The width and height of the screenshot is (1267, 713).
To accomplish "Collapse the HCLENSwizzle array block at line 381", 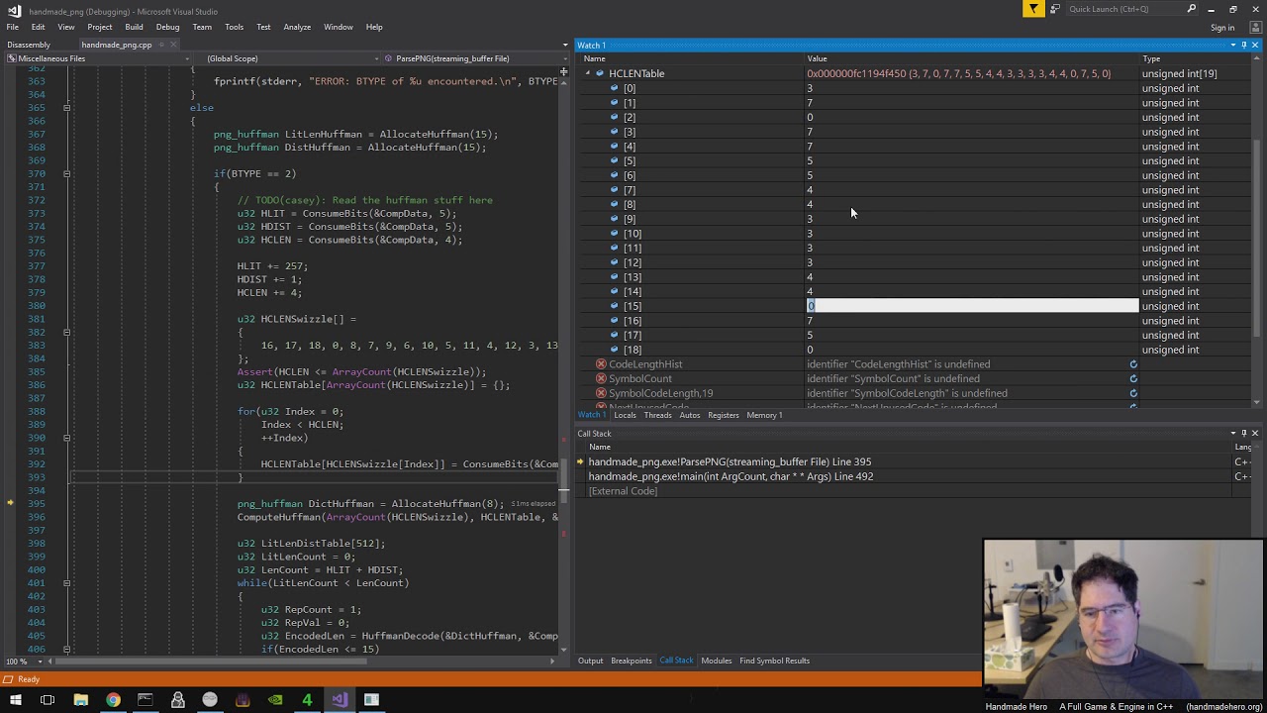I will [x=66, y=332].
